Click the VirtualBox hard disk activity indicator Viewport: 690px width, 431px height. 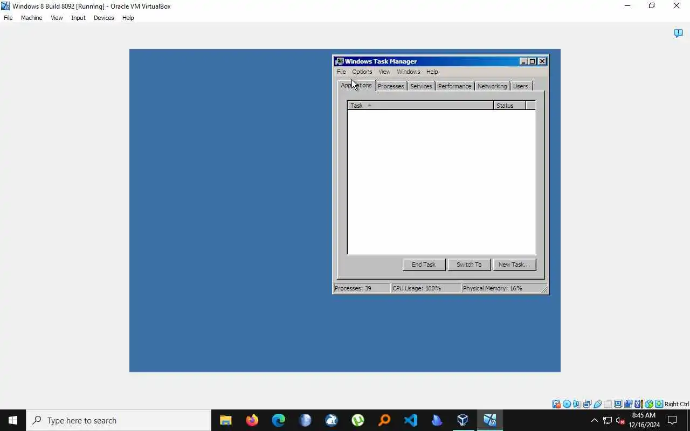556,404
